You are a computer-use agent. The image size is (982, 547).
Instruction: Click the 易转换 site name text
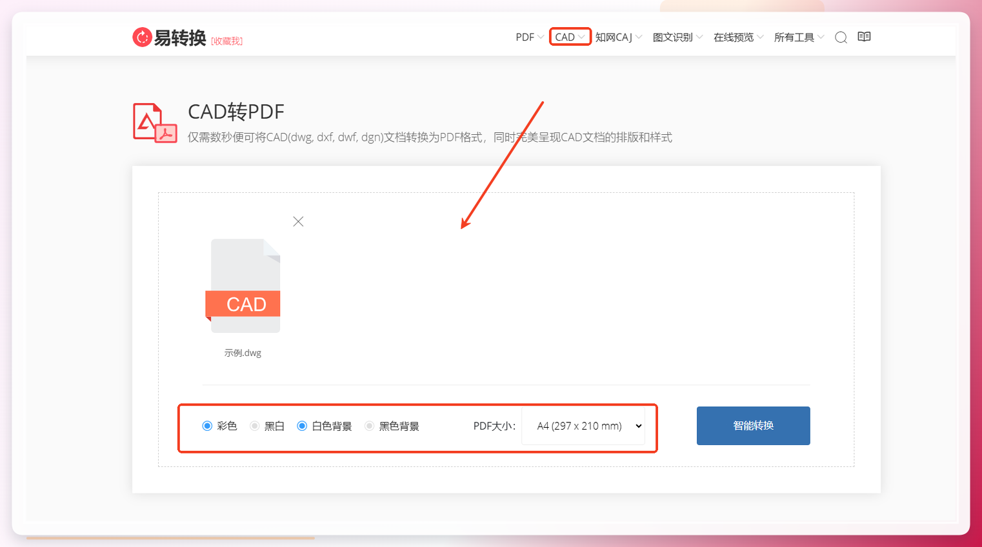coord(180,38)
